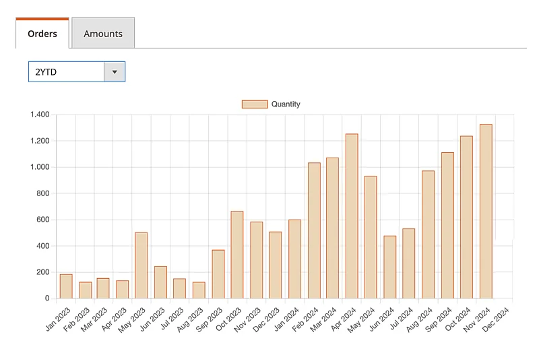Click the Oct 2023 bar
539x351 pixels.
coord(236,255)
